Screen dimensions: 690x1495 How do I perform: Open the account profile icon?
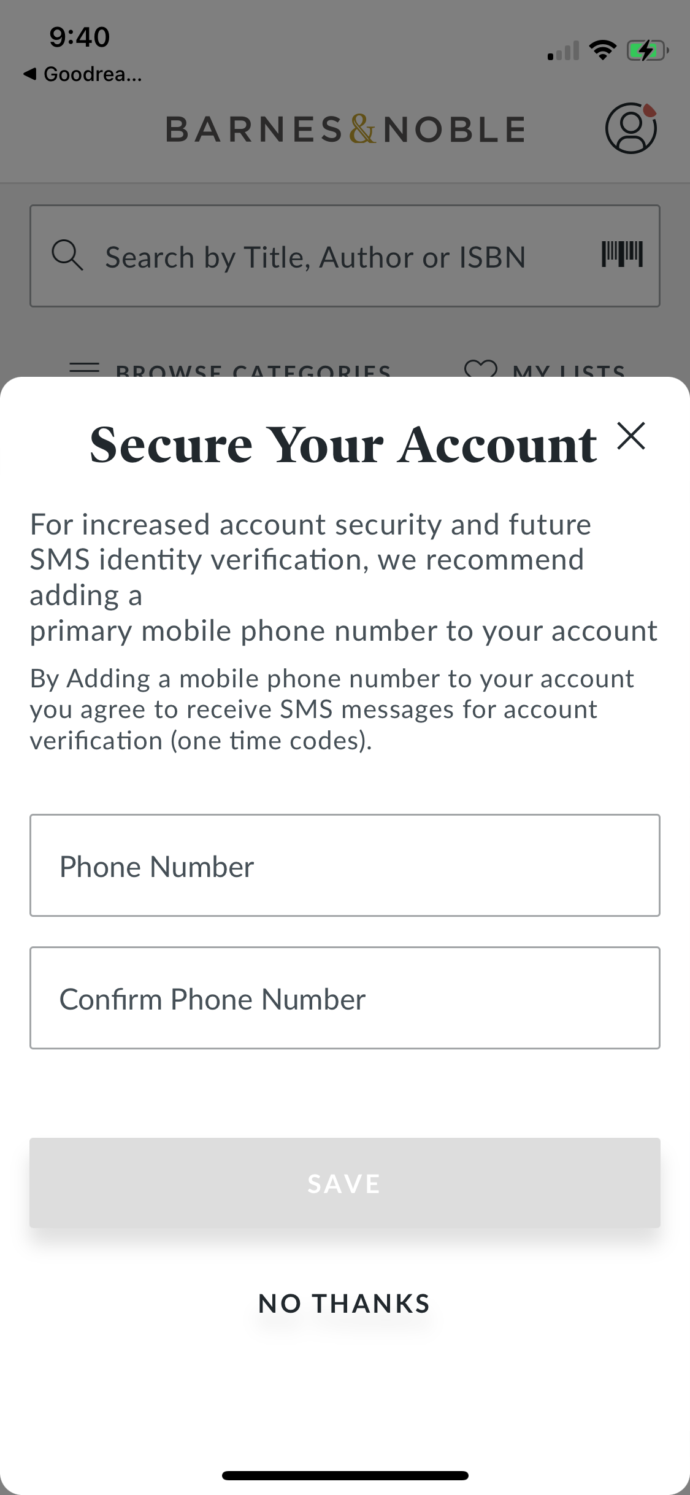pos(631,128)
